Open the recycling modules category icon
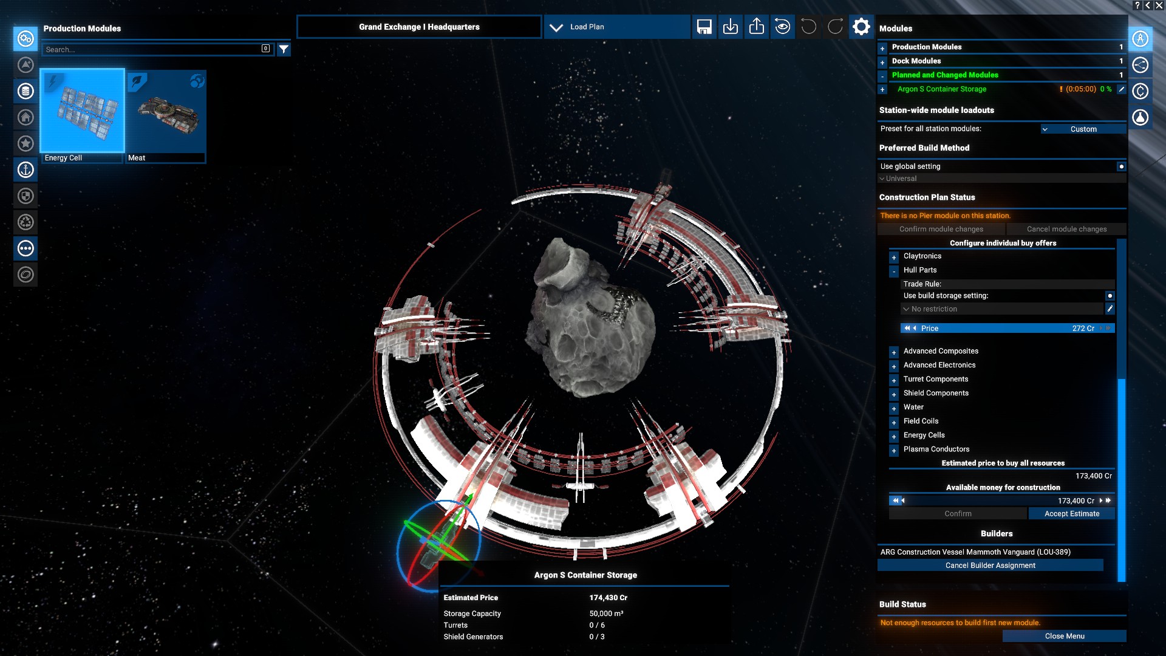Image resolution: width=1166 pixels, height=656 pixels. 26,222
